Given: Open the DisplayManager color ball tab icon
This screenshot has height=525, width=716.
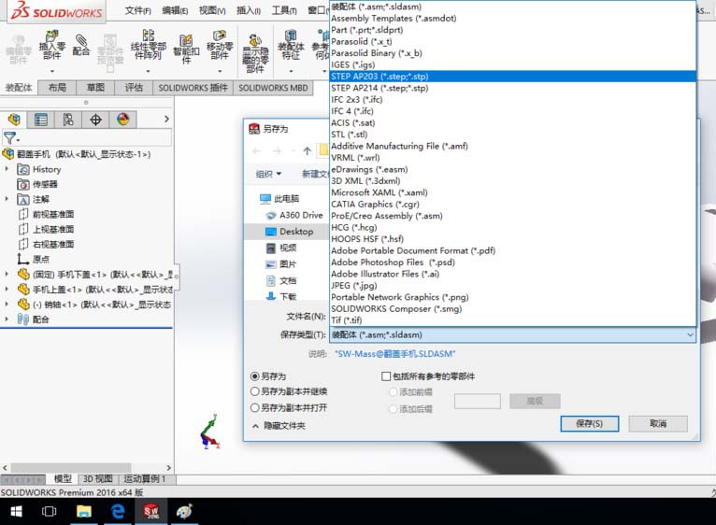Looking at the screenshot, I should (122, 120).
